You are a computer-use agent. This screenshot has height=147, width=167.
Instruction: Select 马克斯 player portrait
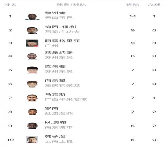(x=32, y=98)
